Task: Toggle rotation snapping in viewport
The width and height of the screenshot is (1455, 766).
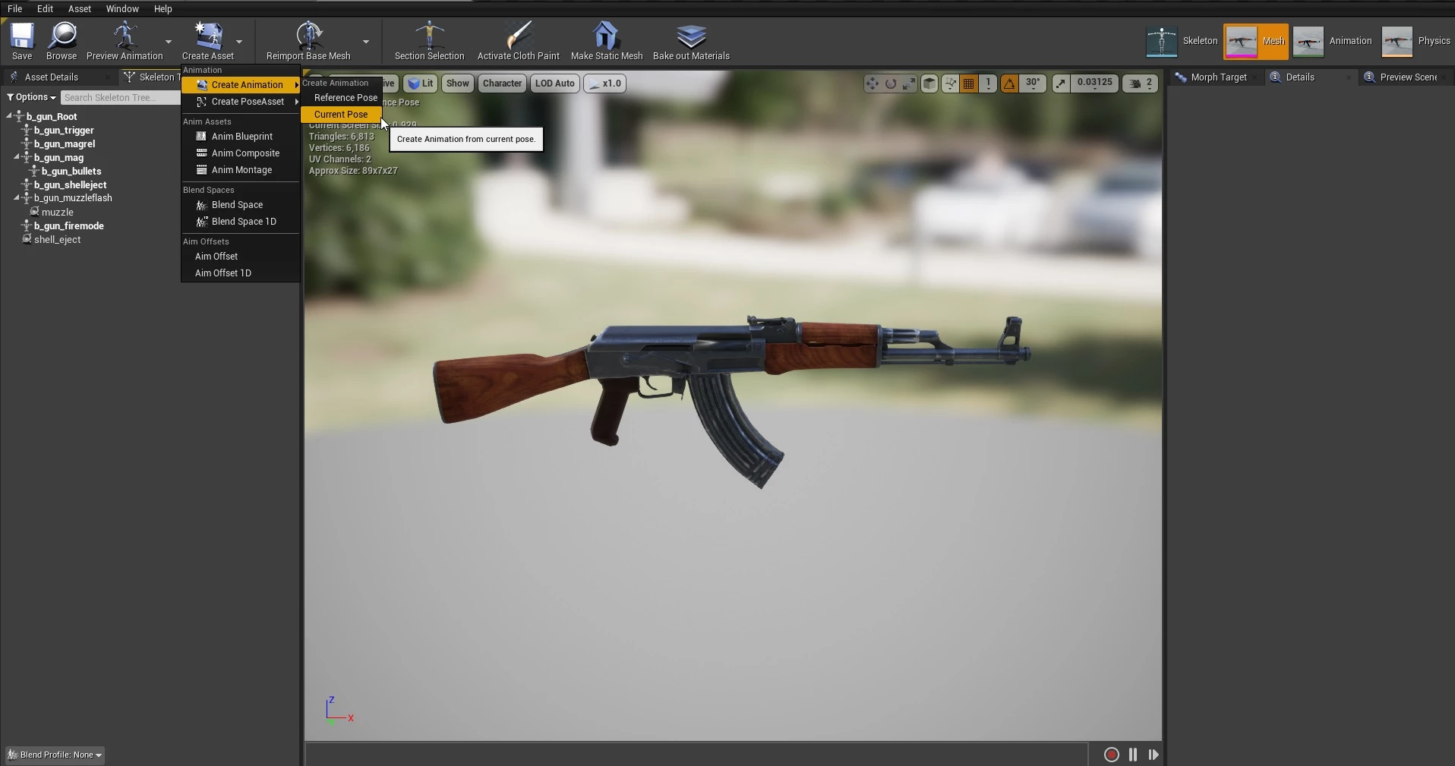Action: (x=1009, y=84)
